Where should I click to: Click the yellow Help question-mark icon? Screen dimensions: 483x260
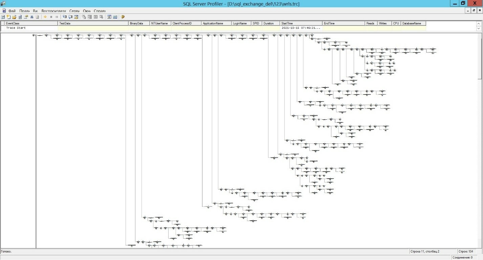123,17
